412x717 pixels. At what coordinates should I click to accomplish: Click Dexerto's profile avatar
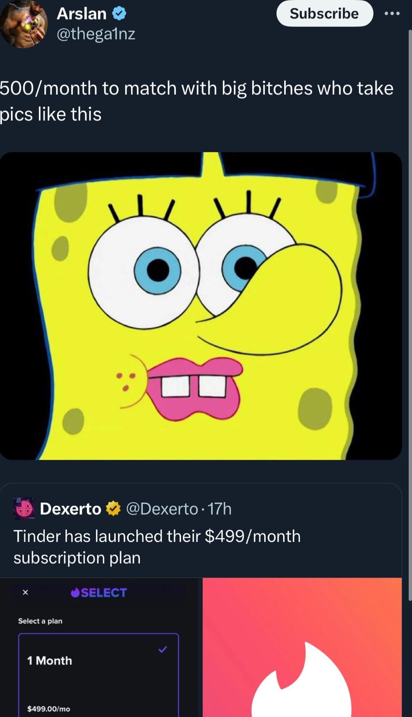click(x=24, y=508)
